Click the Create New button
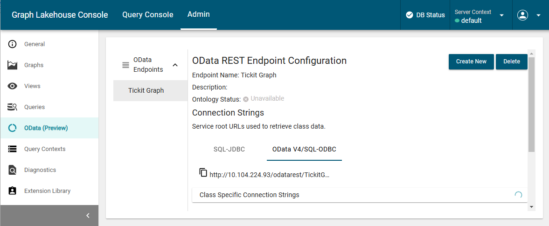Viewport: 549px width, 226px height. (x=471, y=62)
